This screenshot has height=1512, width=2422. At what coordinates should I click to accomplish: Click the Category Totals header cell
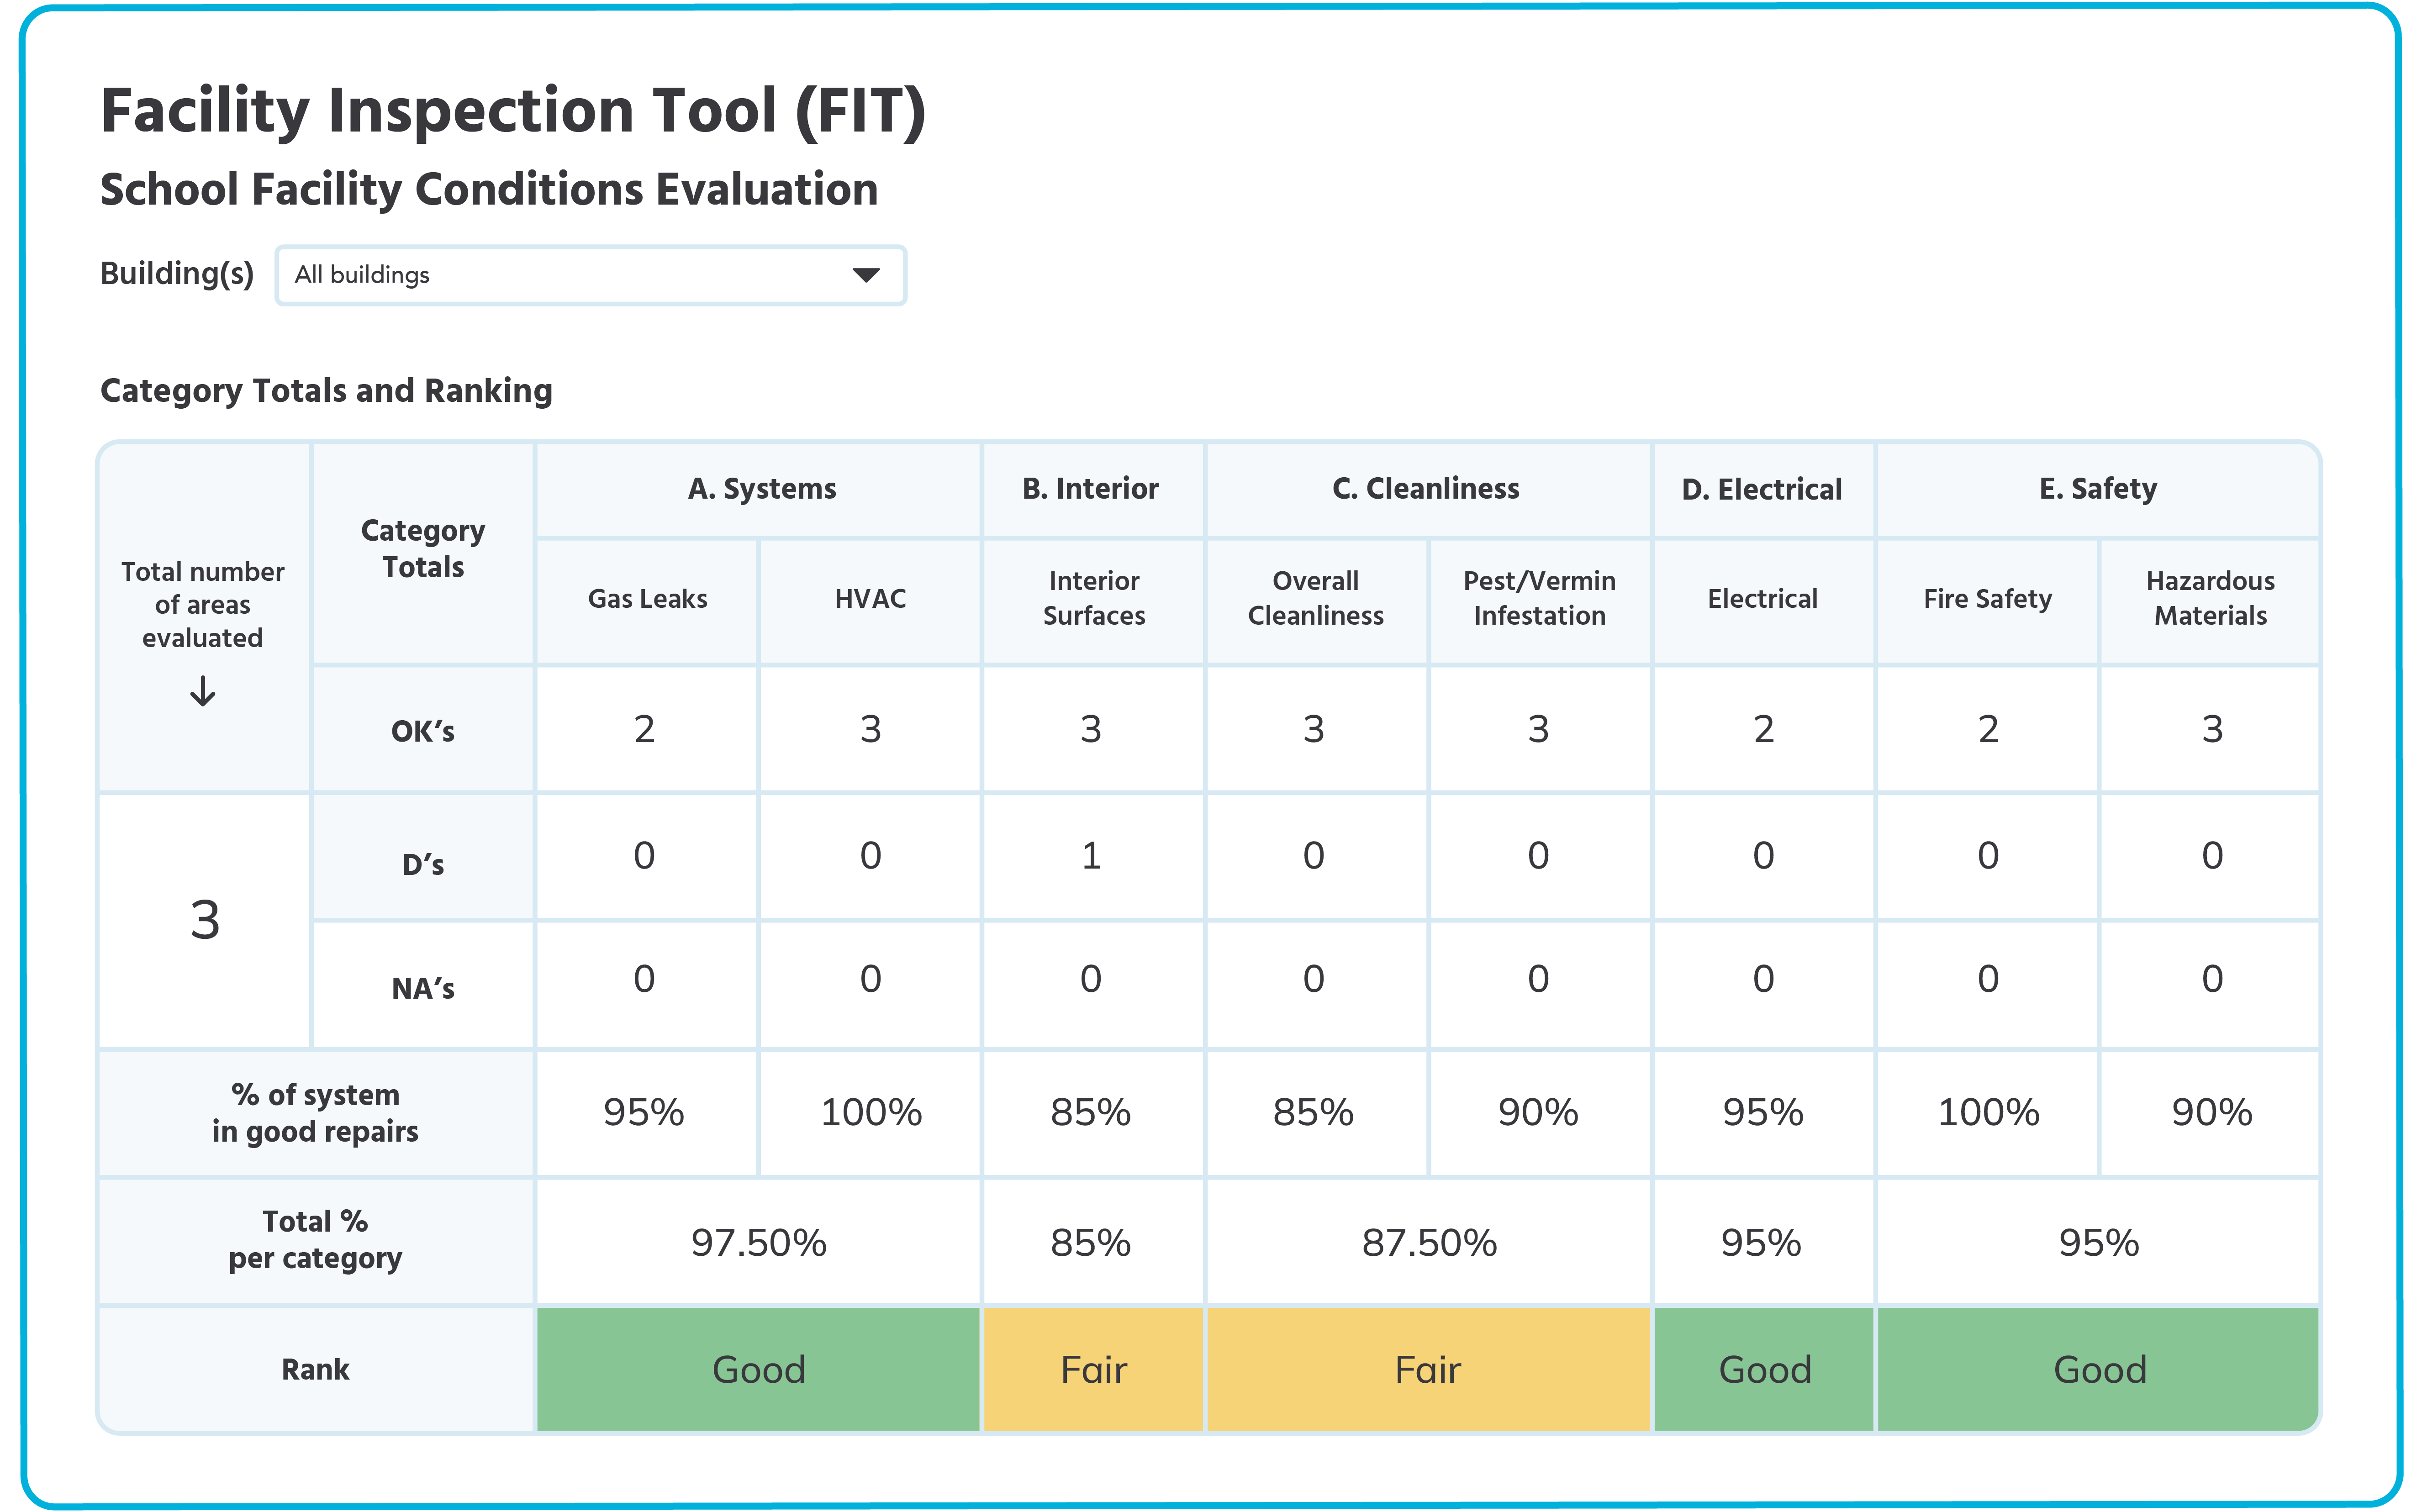(423, 549)
